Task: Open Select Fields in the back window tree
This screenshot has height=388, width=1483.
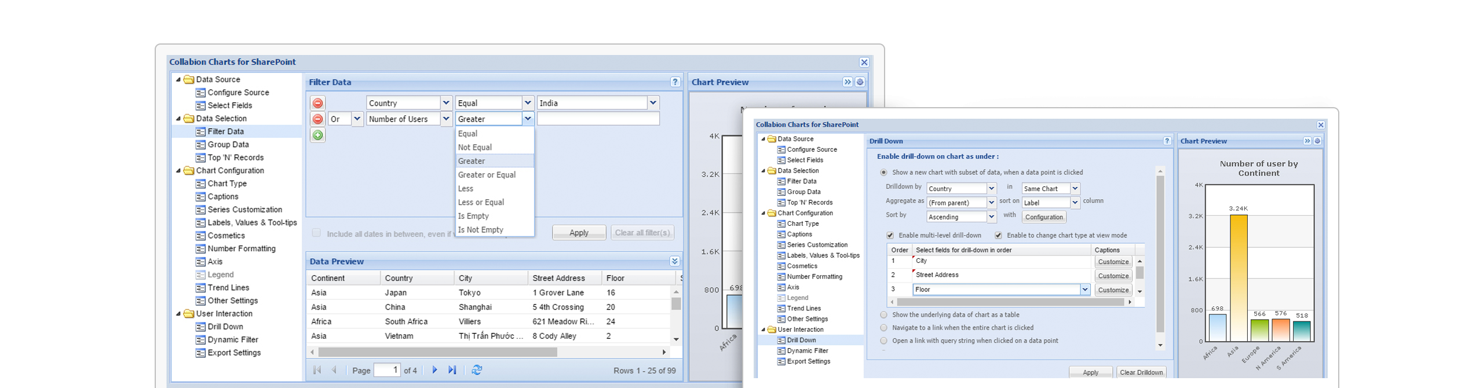Action: point(229,105)
